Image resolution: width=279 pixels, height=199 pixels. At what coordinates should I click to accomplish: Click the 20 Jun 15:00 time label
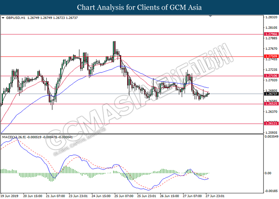click(33, 196)
